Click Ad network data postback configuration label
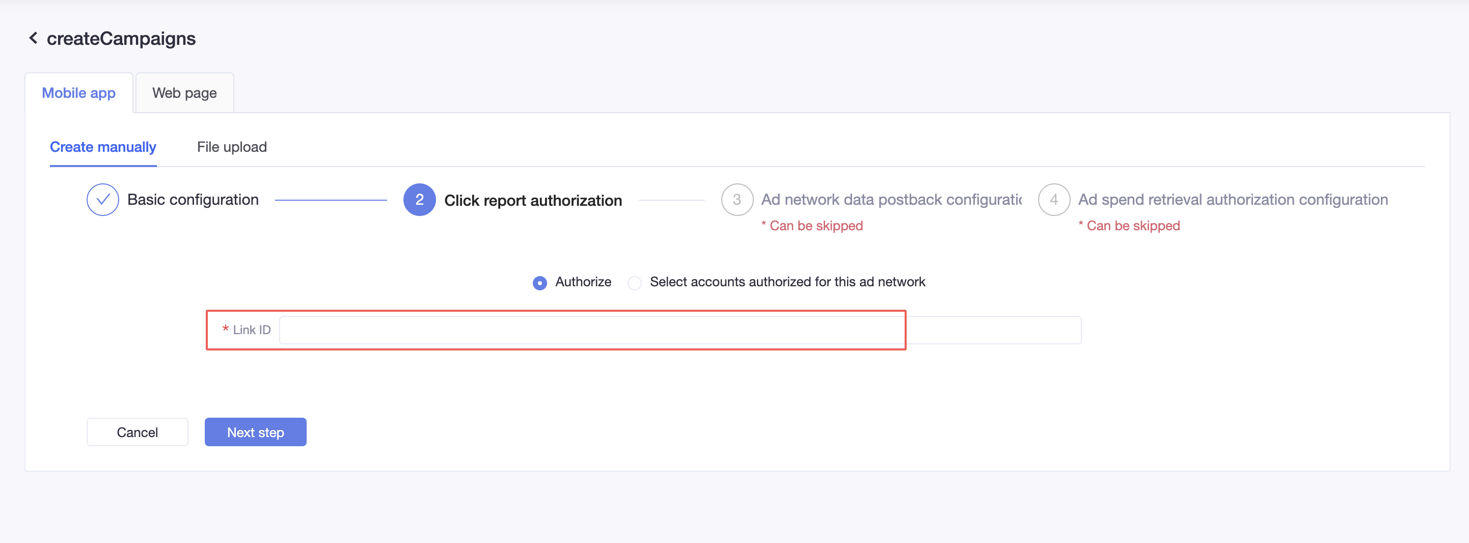 click(x=891, y=200)
